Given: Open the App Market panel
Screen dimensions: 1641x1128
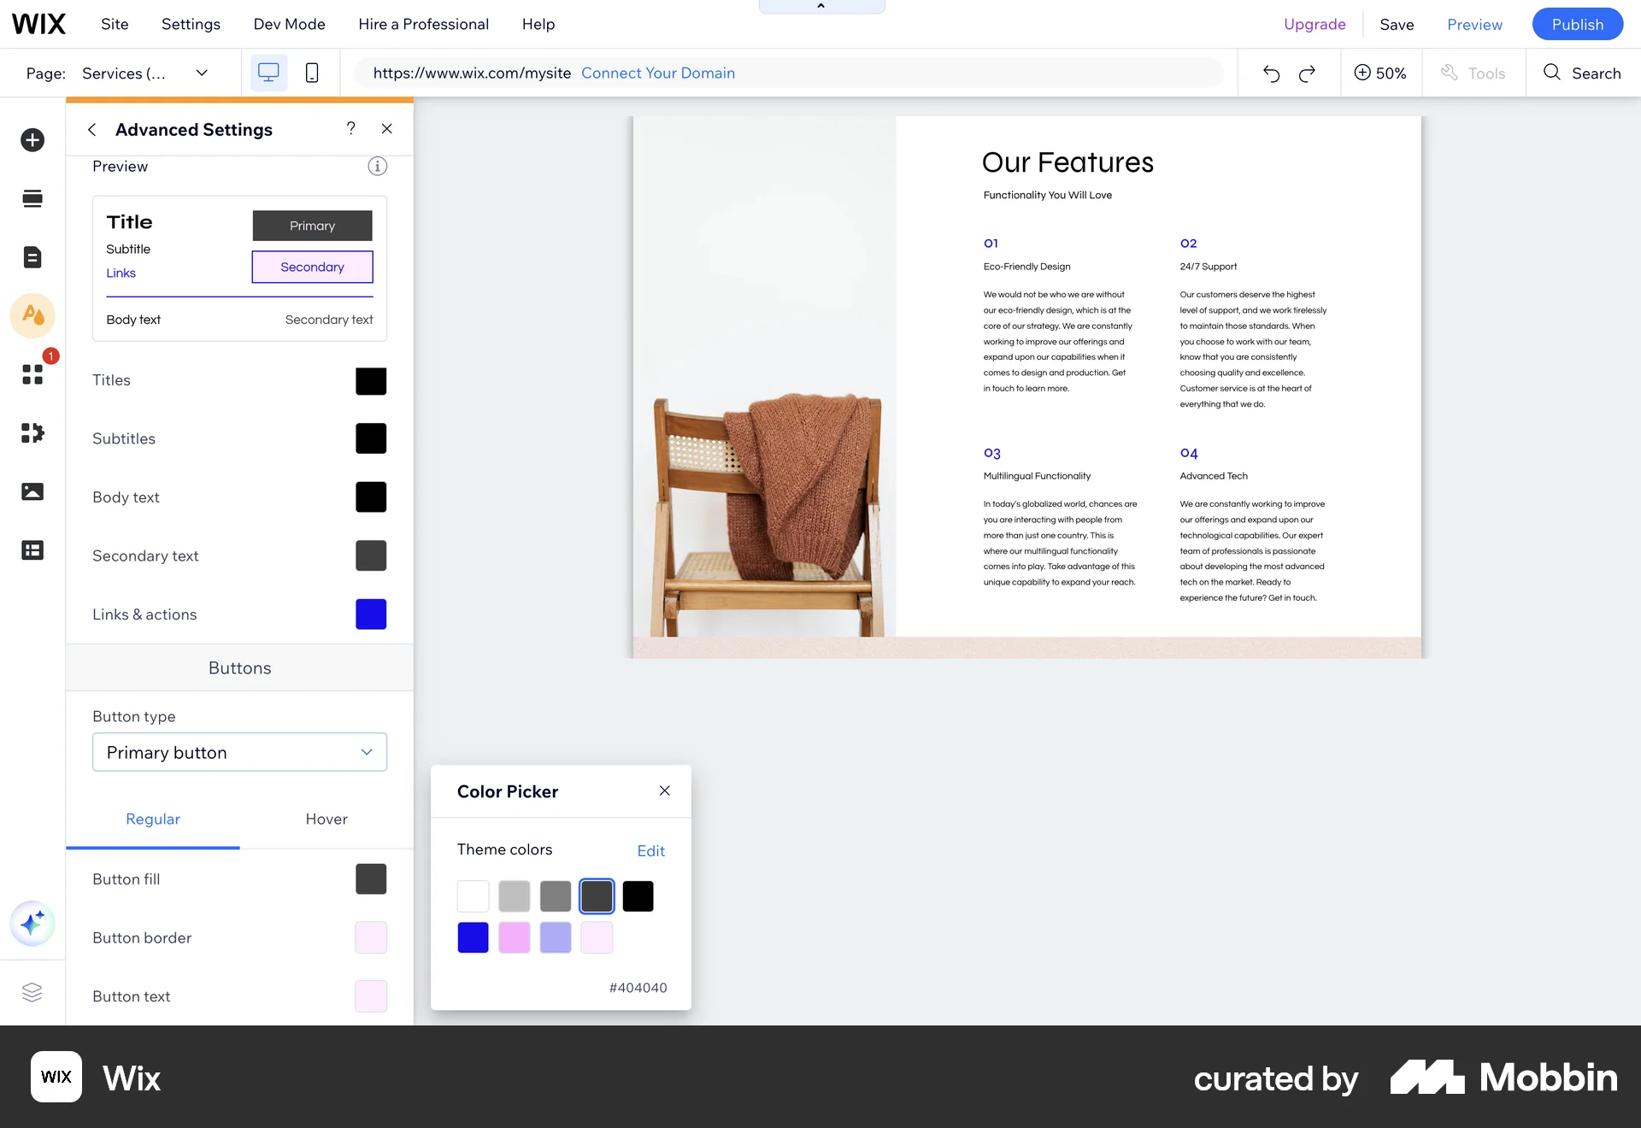Looking at the screenshot, I should pyautogui.click(x=32, y=373).
